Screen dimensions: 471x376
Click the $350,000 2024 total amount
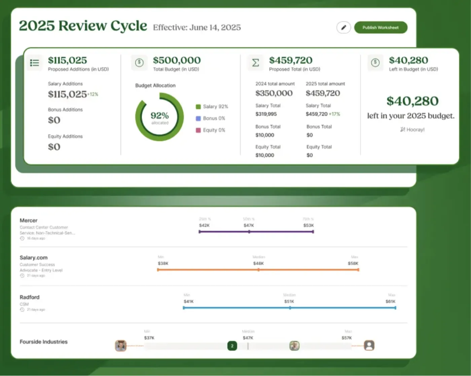274,93
